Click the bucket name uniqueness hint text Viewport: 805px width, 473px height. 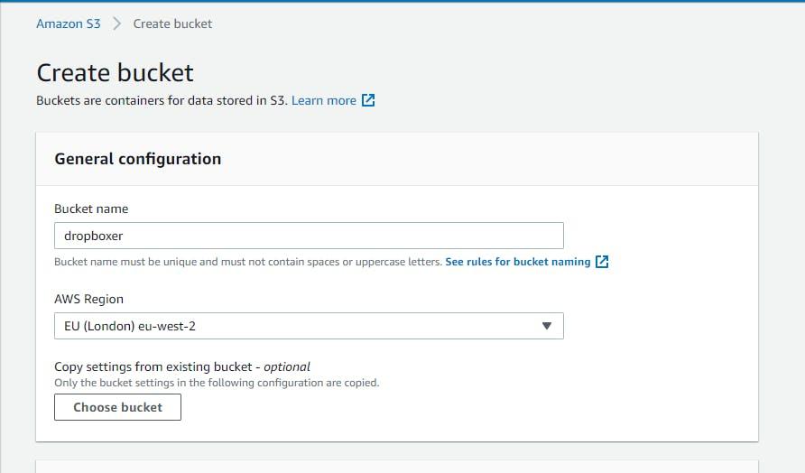[x=248, y=262]
